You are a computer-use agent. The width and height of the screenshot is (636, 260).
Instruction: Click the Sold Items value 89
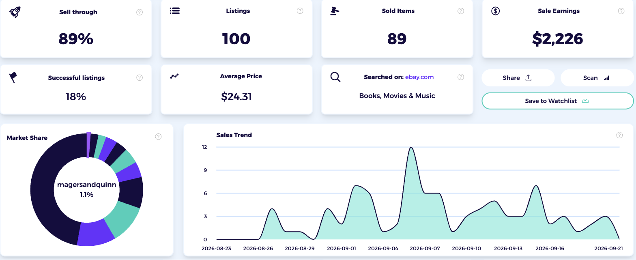[397, 39]
